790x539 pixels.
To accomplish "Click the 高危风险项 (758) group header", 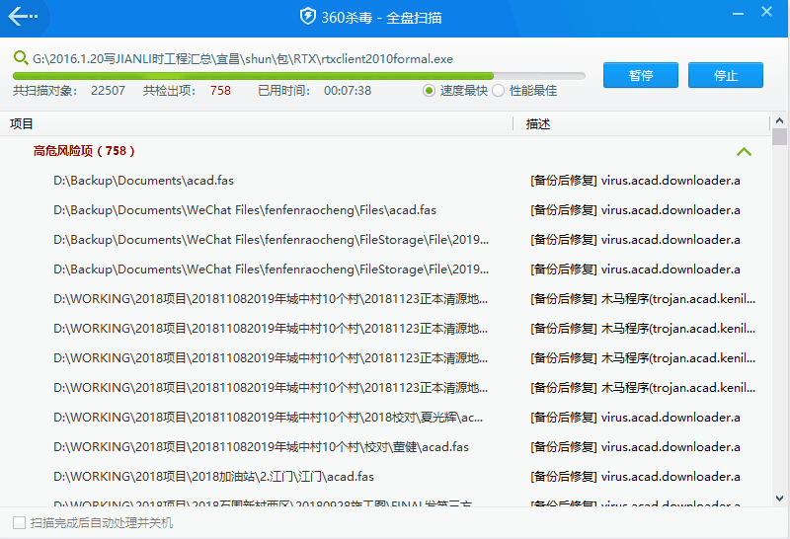I will (x=84, y=151).
